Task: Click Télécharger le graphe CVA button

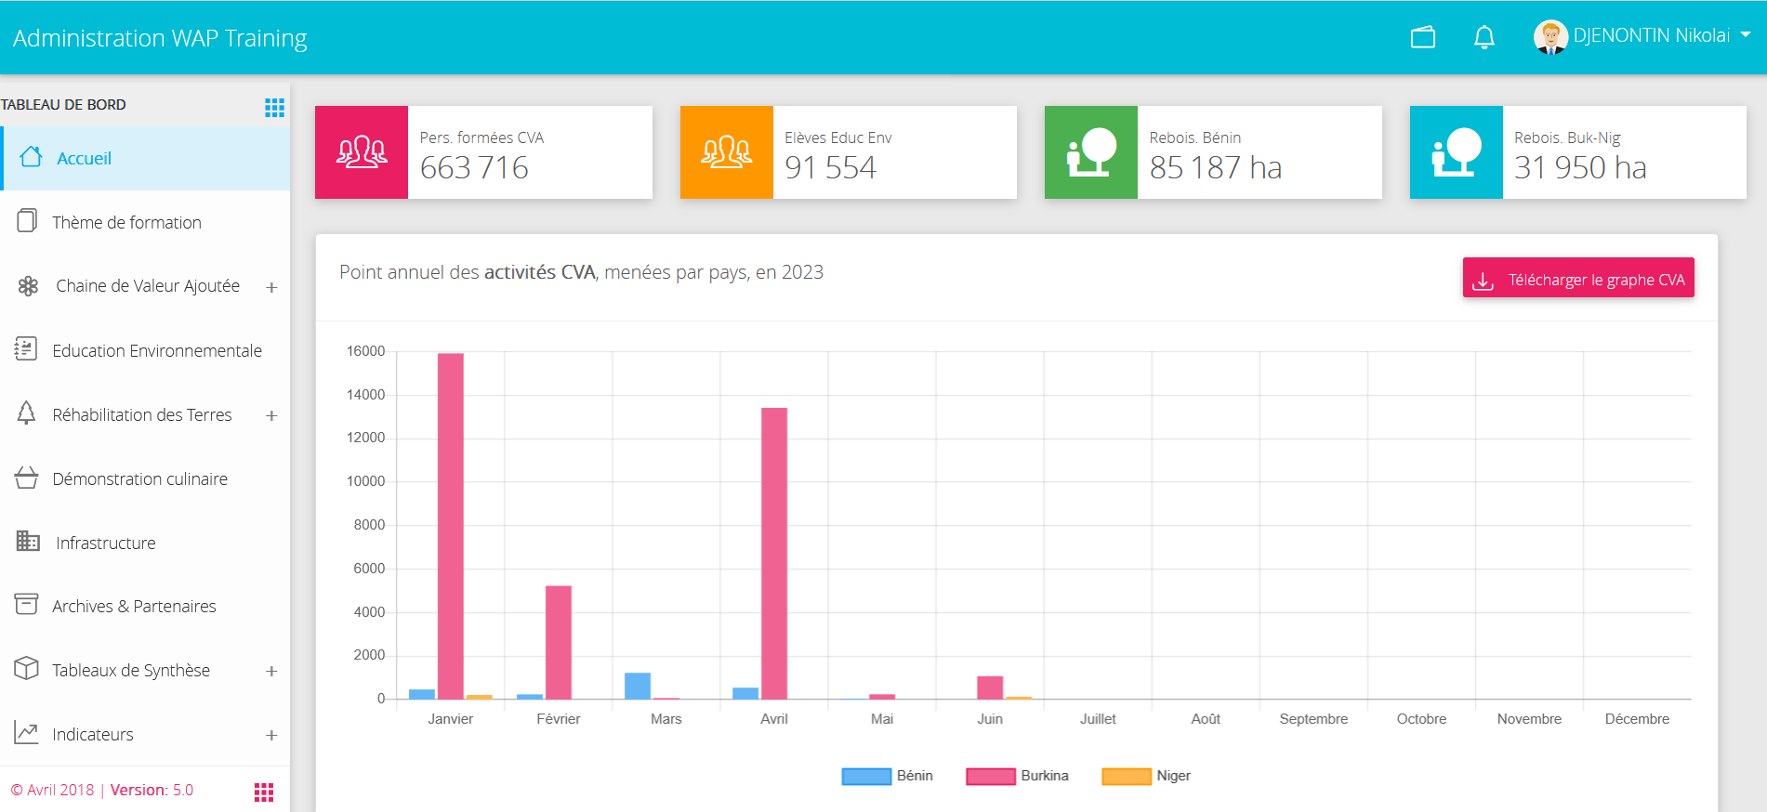Action: tap(1578, 278)
